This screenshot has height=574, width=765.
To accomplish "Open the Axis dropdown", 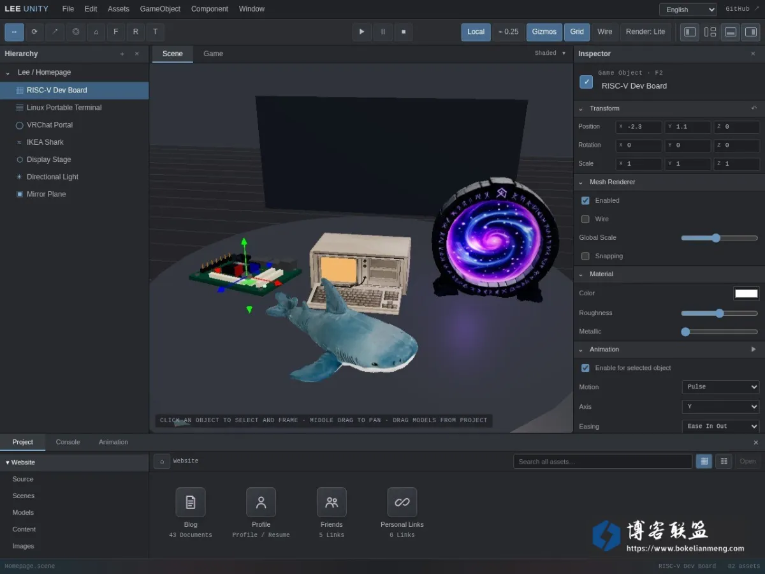I will click(720, 407).
